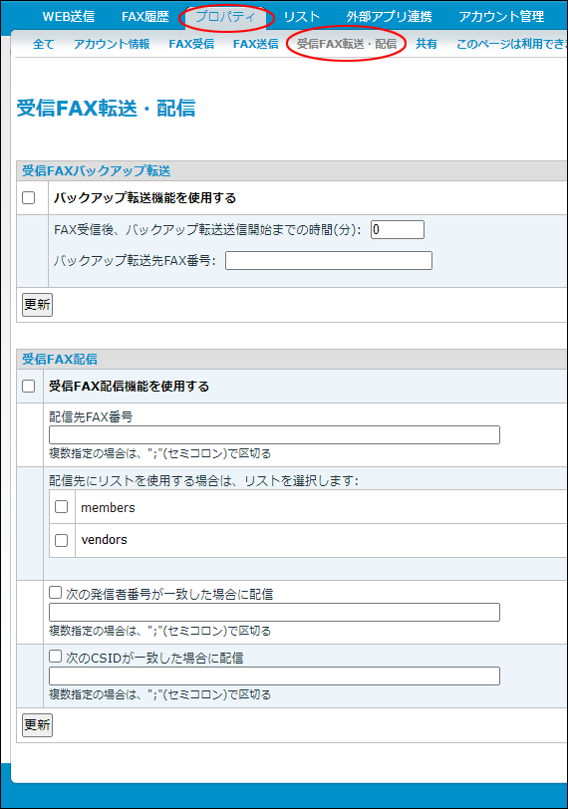Open the WEB送信 tab
This screenshot has height=809, width=568.
[x=68, y=17]
